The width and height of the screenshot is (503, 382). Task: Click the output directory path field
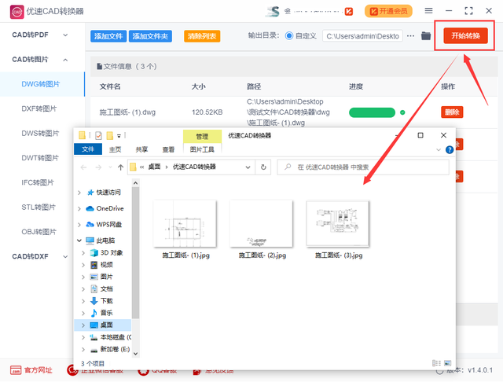[x=363, y=36]
